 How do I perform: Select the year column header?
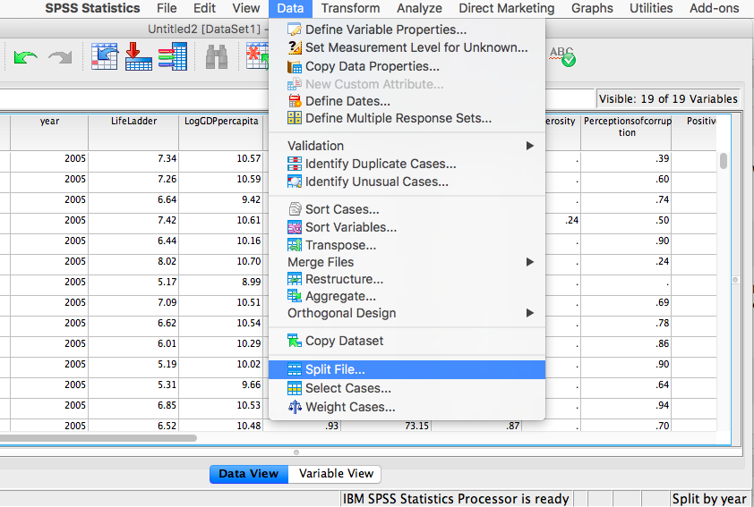[49, 132]
